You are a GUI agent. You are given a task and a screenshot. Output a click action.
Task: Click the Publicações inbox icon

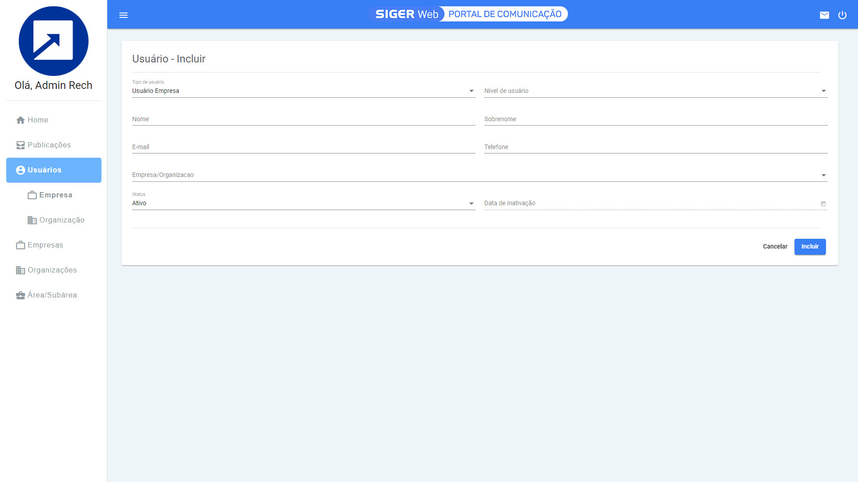point(21,145)
